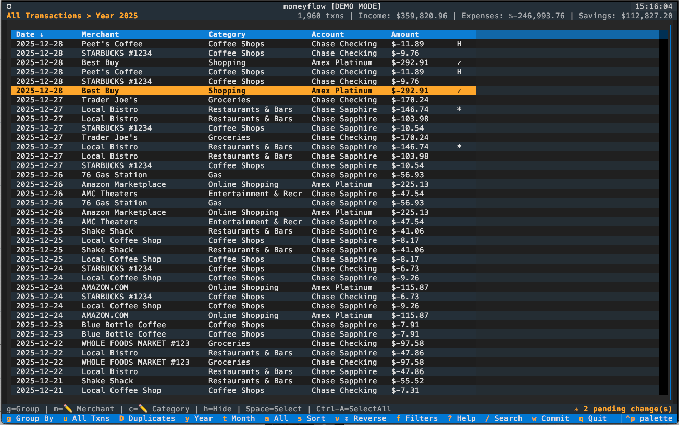Click the circle icon left of the title bar

coord(9,6)
